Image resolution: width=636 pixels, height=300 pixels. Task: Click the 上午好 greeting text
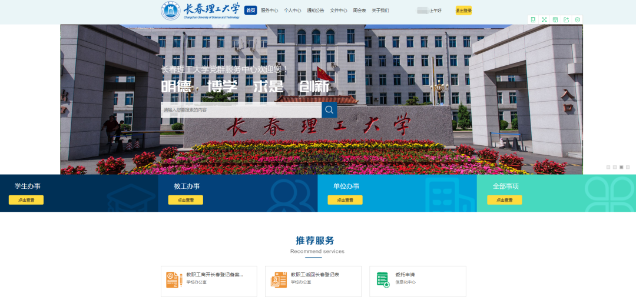point(436,11)
